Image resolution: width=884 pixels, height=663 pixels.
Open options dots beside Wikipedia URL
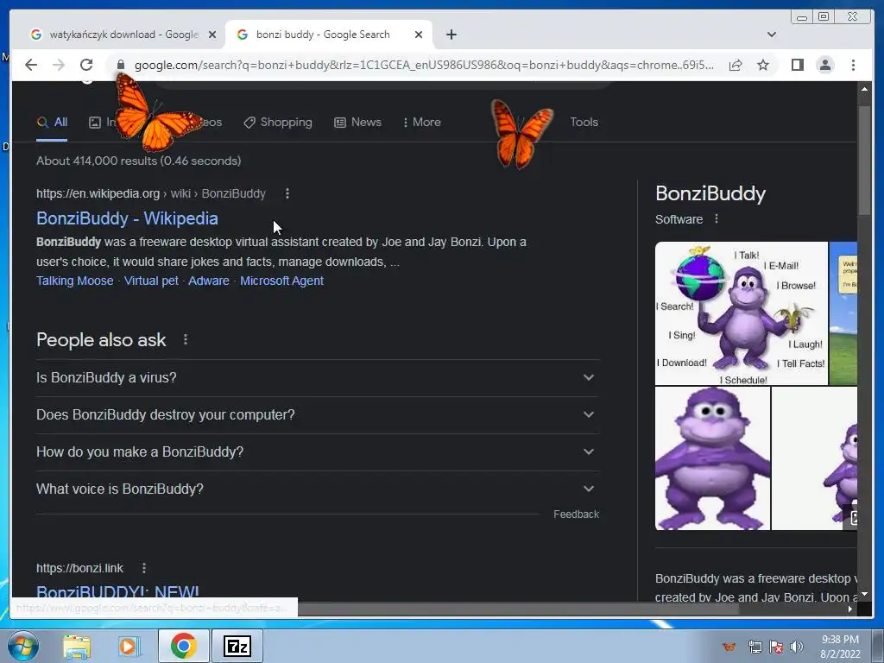point(287,193)
